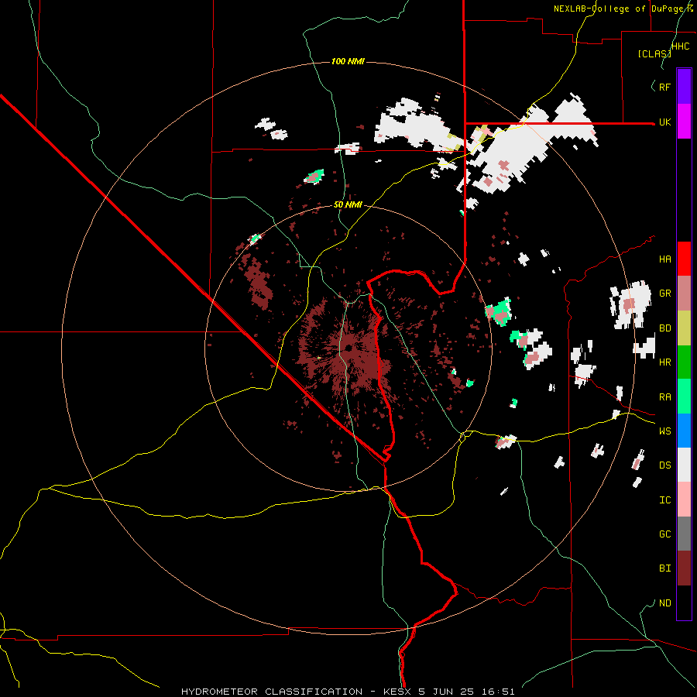Click the KESX radar site identifier
This screenshot has height=697, width=697.
pos(398,692)
